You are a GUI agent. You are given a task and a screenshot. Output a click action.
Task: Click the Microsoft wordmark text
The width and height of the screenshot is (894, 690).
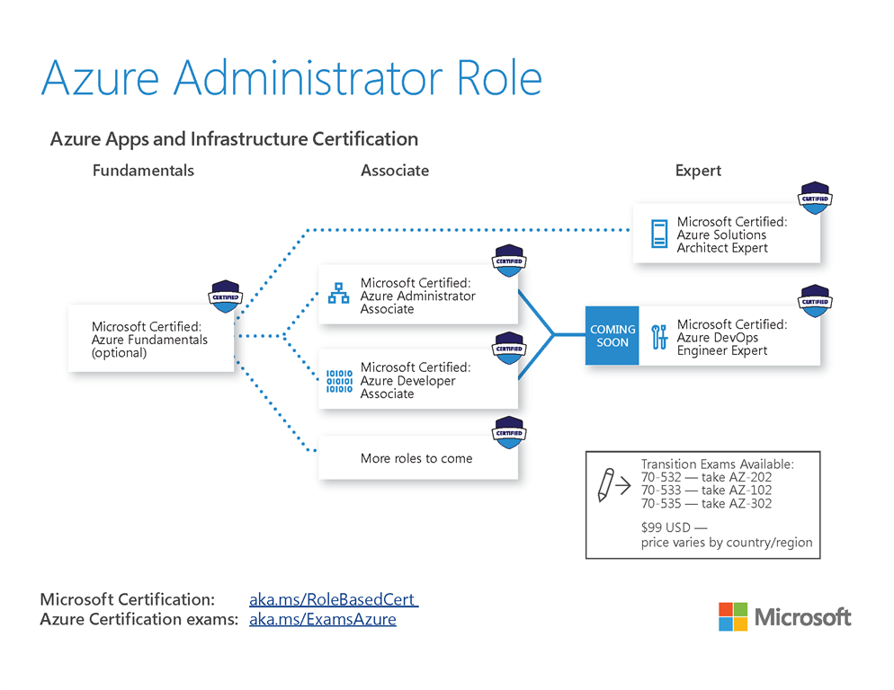803,617
